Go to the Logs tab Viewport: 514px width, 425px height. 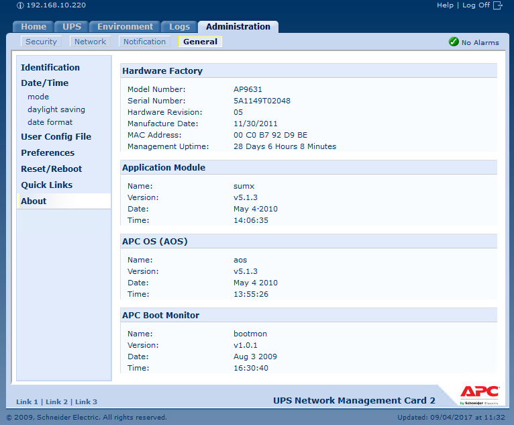pos(179,27)
